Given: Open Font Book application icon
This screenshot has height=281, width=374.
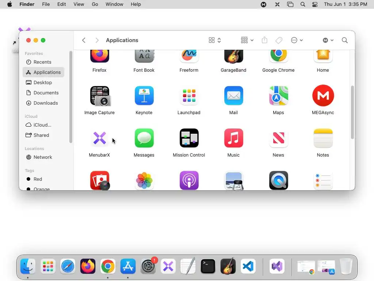Looking at the screenshot, I should pos(144,56).
